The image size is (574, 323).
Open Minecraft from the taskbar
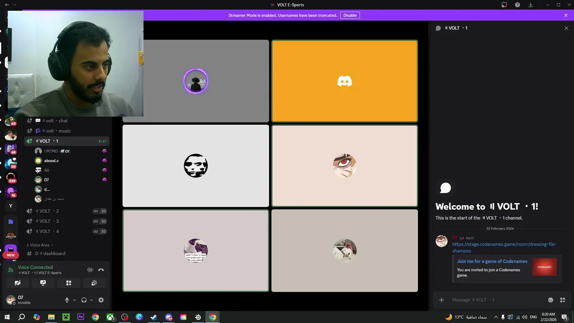pos(66,317)
